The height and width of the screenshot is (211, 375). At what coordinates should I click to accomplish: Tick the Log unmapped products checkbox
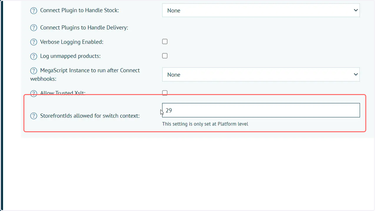click(x=165, y=56)
